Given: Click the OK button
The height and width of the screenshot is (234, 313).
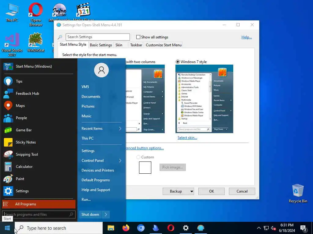Looking at the screenshot, I should [212, 191].
